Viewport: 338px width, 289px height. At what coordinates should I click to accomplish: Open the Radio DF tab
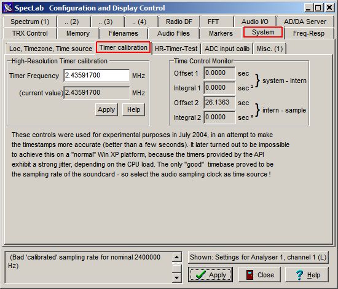(x=179, y=22)
